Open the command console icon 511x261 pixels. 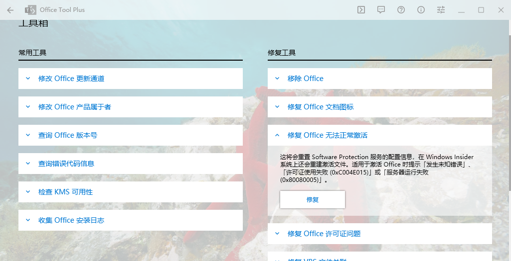(361, 10)
